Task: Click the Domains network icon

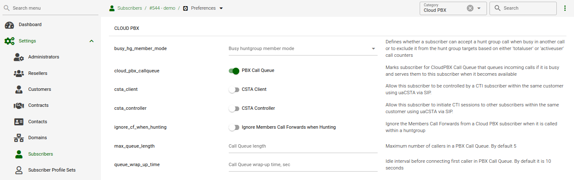Action: coord(19,138)
